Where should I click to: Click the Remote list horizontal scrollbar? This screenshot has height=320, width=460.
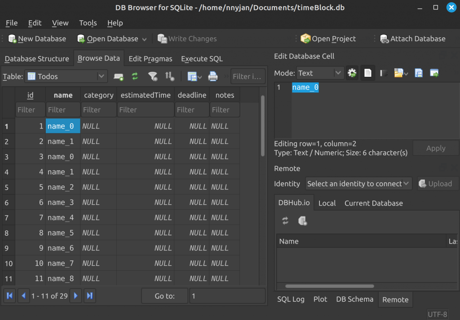pos(329,286)
